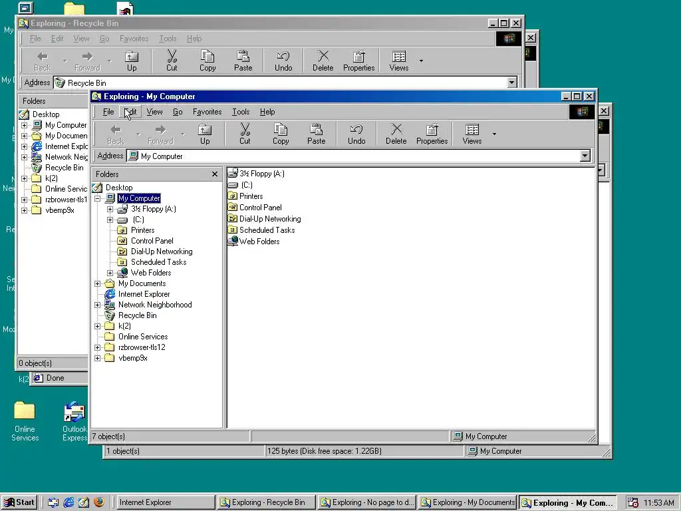Switch to Exploring - Recycle Bin taskbar button

point(266,502)
